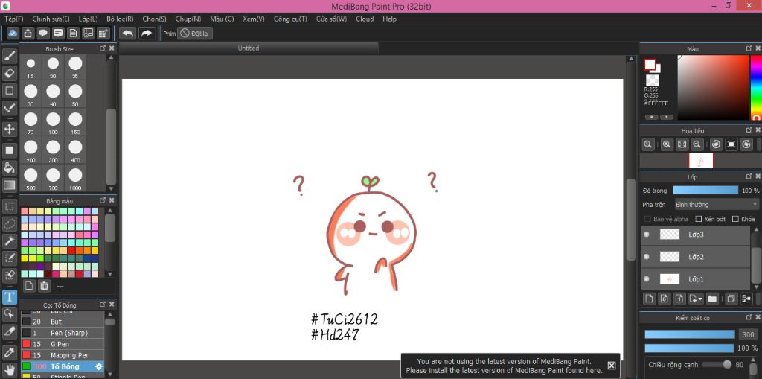Select the Lớp2 layer row
Screen dimensions: 762x379
click(x=696, y=257)
